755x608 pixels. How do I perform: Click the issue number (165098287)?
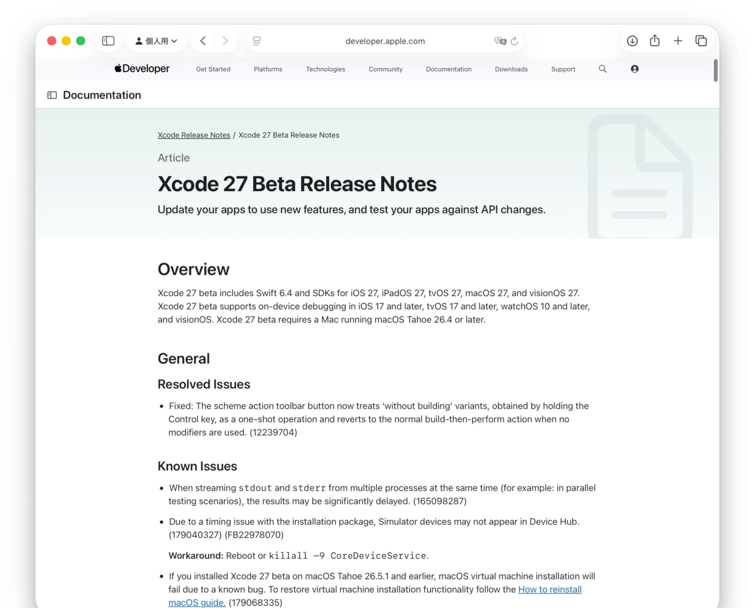point(439,501)
